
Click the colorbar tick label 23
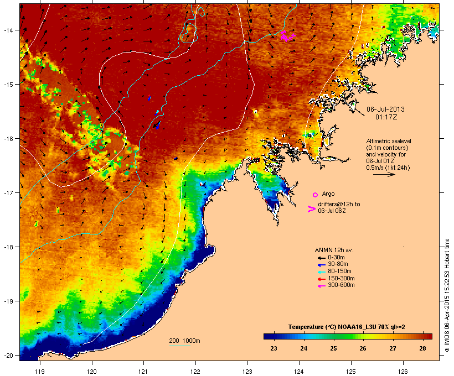(274, 348)
